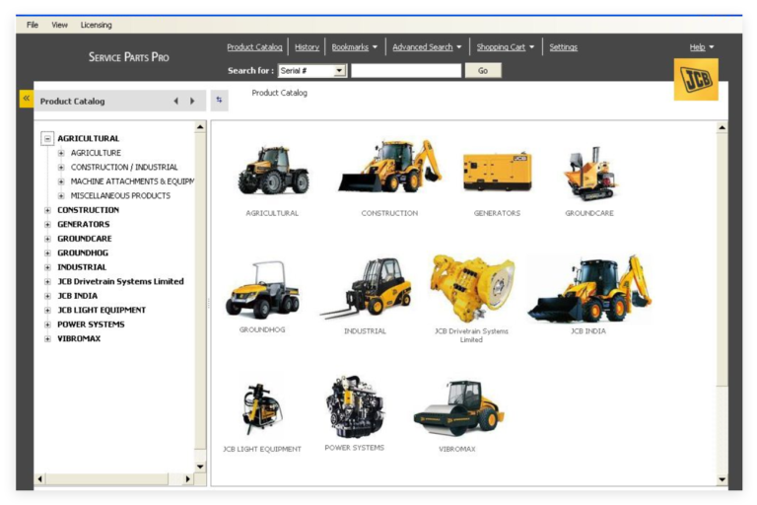The width and height of the screenshot is (757, 505).
Task: Expand the GROUNDHOG tree node
Action: tap(47, 252)
